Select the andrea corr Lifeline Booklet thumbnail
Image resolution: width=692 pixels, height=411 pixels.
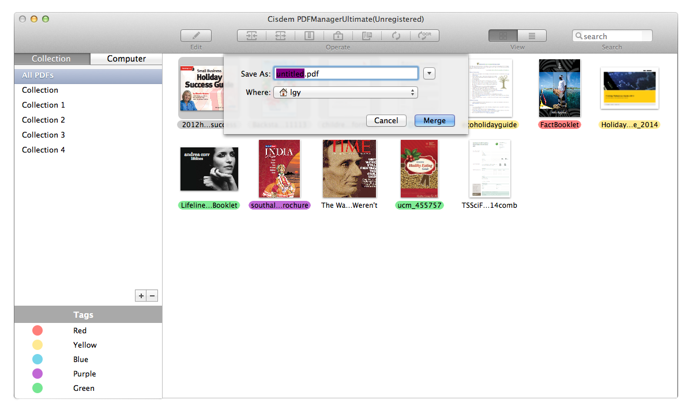coord(209,169)
